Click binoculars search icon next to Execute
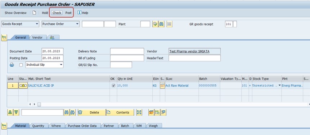The image size is (310, 135). click(x=161, y=24)
